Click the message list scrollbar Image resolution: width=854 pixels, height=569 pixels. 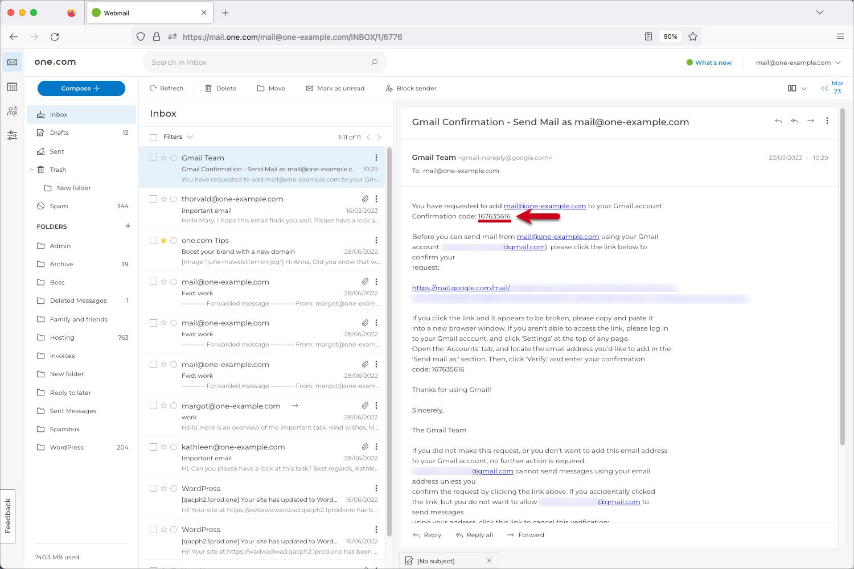tap(389, 341)
